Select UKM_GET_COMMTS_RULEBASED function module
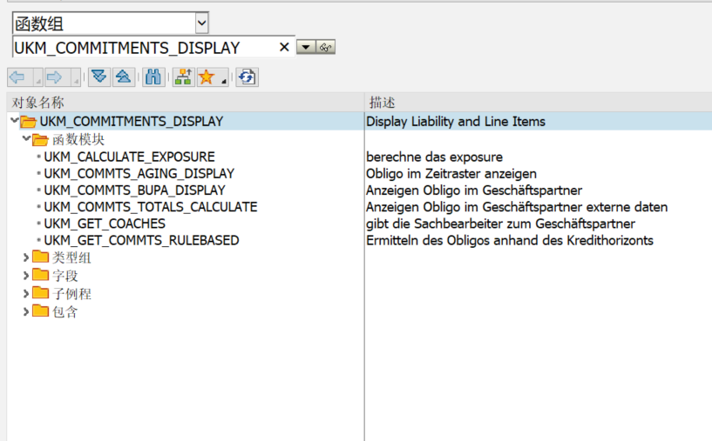The width and height of the screenshot is (712, 441). pyautogui.click(x=142, y=241)
